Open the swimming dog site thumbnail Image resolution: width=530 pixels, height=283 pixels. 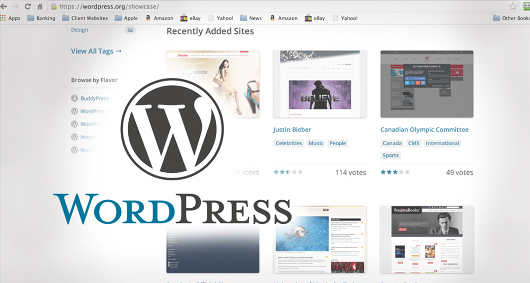(320, 240)
